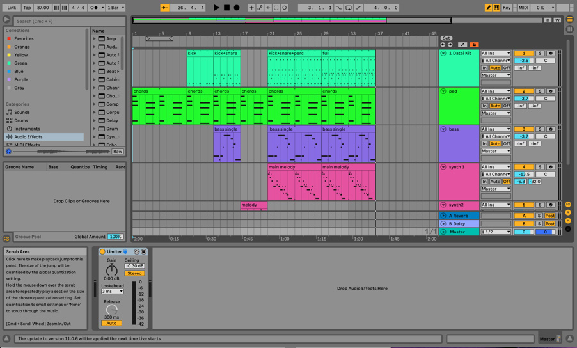Click the Tap tempo button
Image resolution: width=577 pixels, height=348 pixels.
coord(27,8)
